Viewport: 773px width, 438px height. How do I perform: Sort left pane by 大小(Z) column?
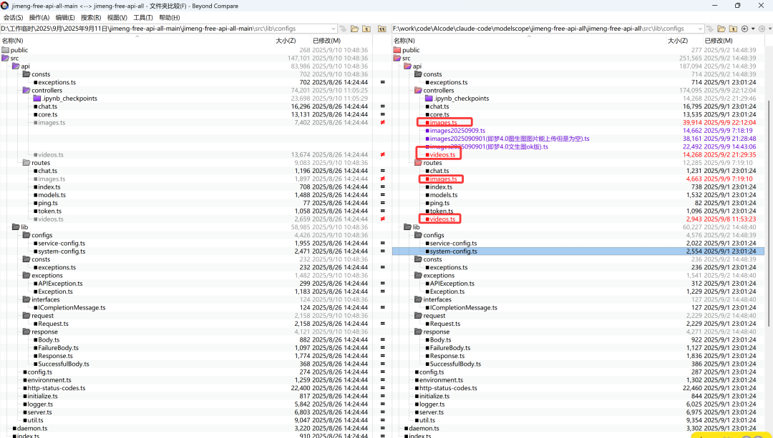click(286, 40)
